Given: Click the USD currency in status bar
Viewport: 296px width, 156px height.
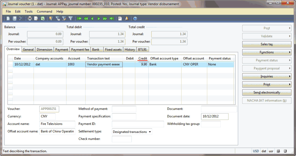Looking at the screenshot, I should pos(256,151).
